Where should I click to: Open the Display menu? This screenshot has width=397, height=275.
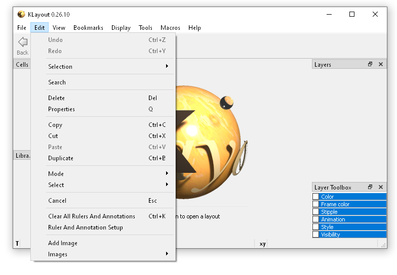[x=121, y=27]
